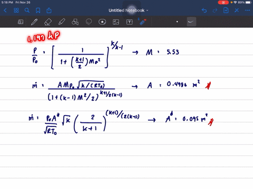Viewport: 253px width, 189px height.
Task: Close editing mode with the X icon
Action: [237, 10]
